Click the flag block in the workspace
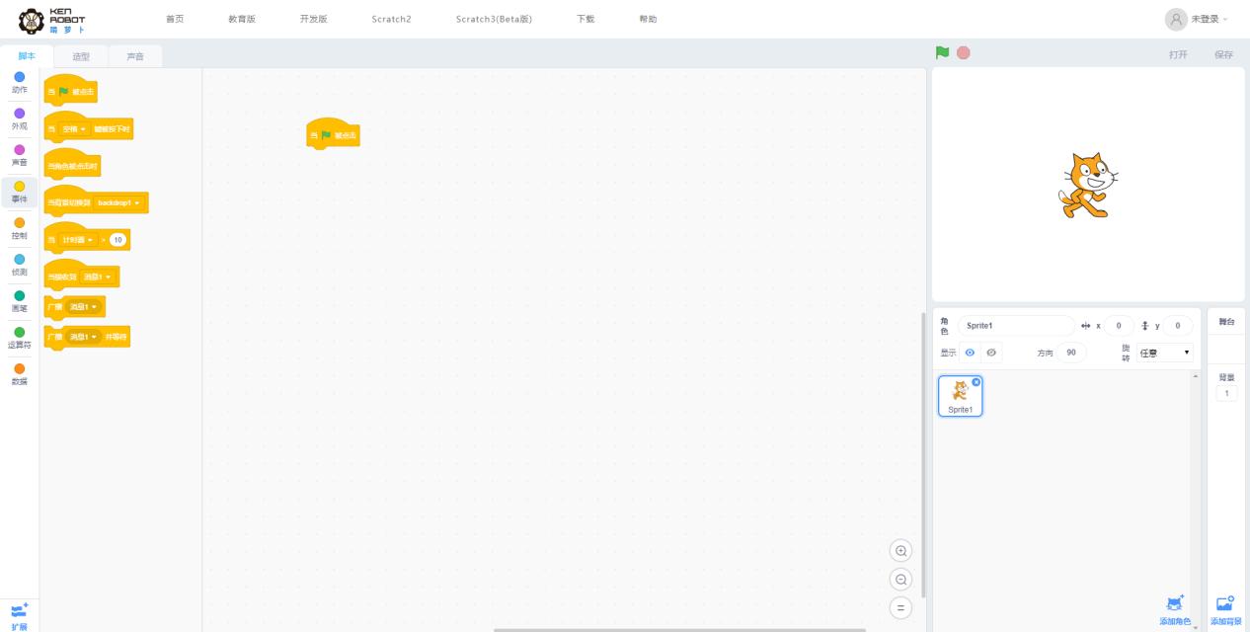 (334, 135)
